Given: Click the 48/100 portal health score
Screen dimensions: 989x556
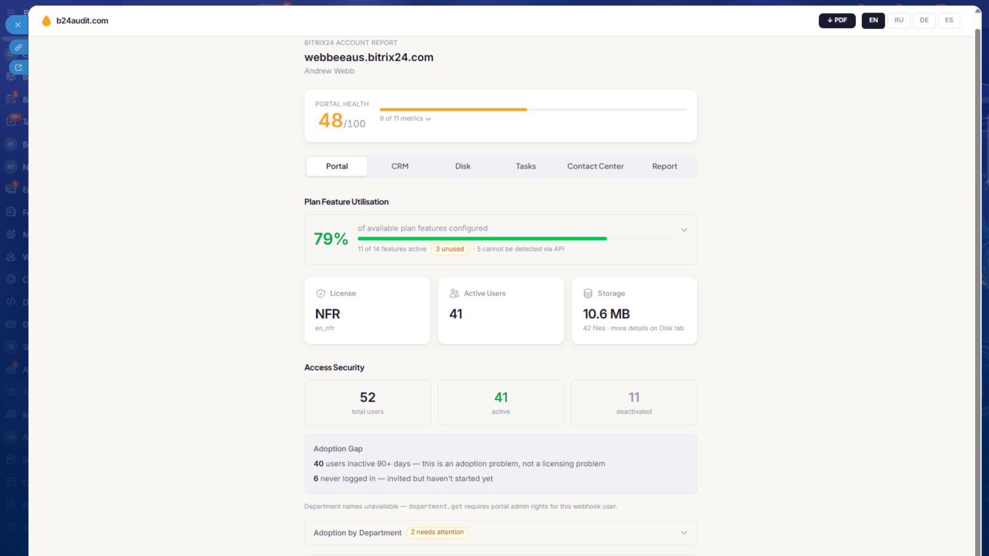Looking at the screenshot, I should (342, 121).
